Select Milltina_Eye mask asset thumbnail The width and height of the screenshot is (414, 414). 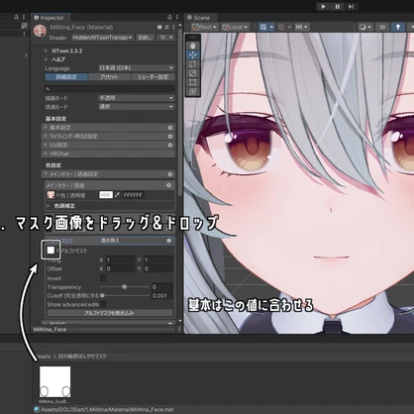click(54, 381)
